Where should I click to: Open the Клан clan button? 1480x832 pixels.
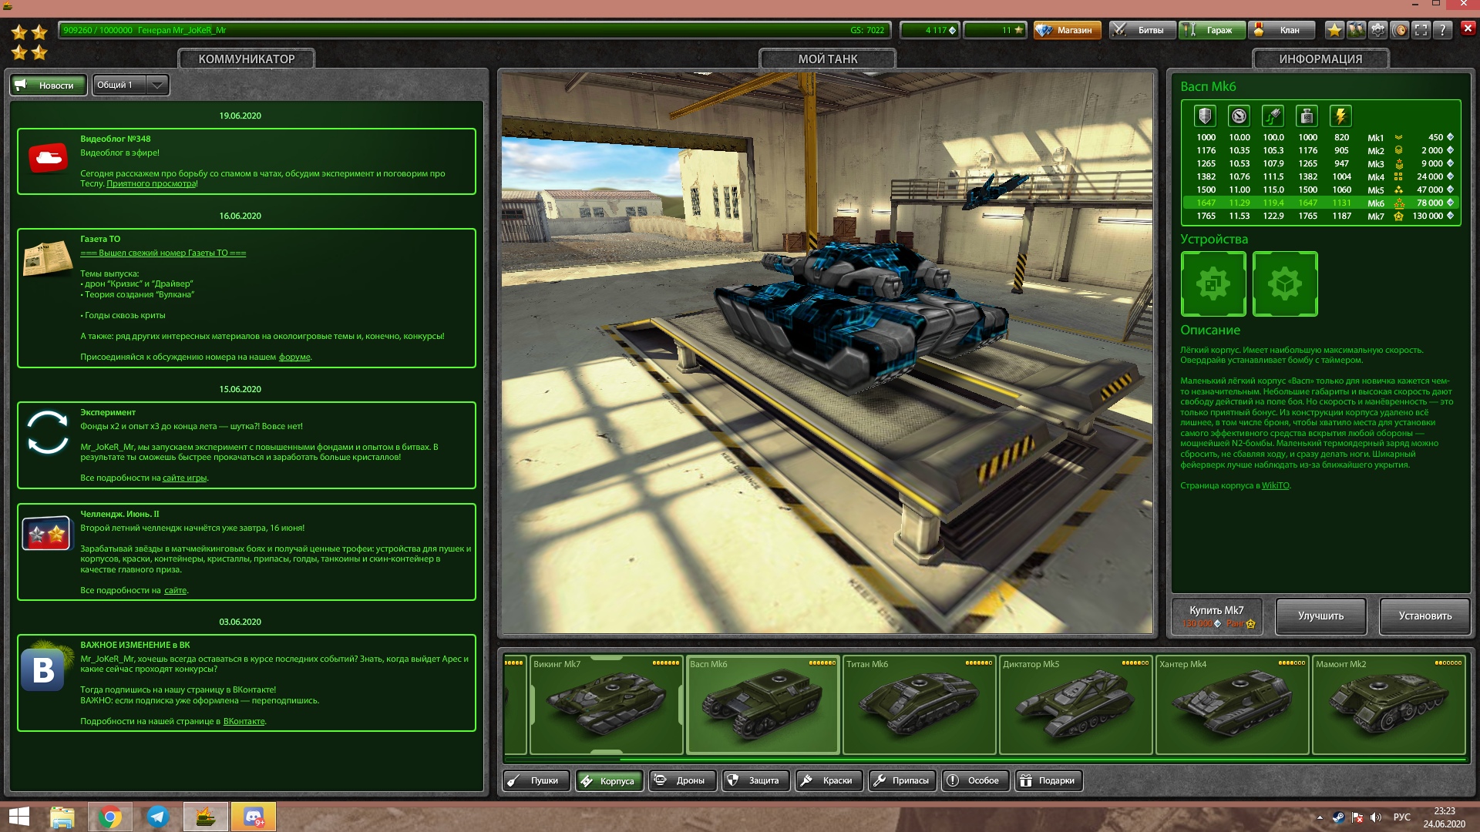(x=1281, y=30)
